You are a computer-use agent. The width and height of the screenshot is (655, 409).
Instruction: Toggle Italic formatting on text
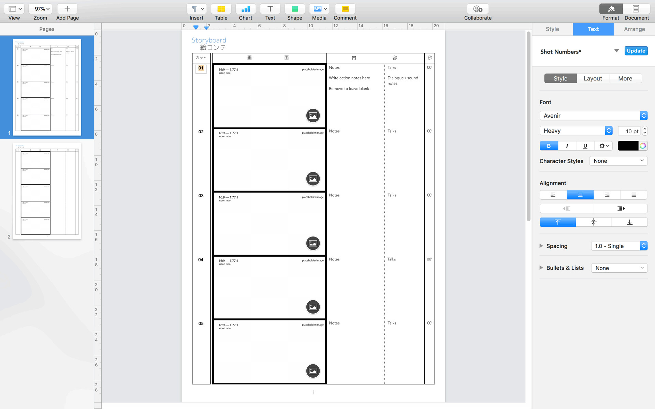click(567, 146)
